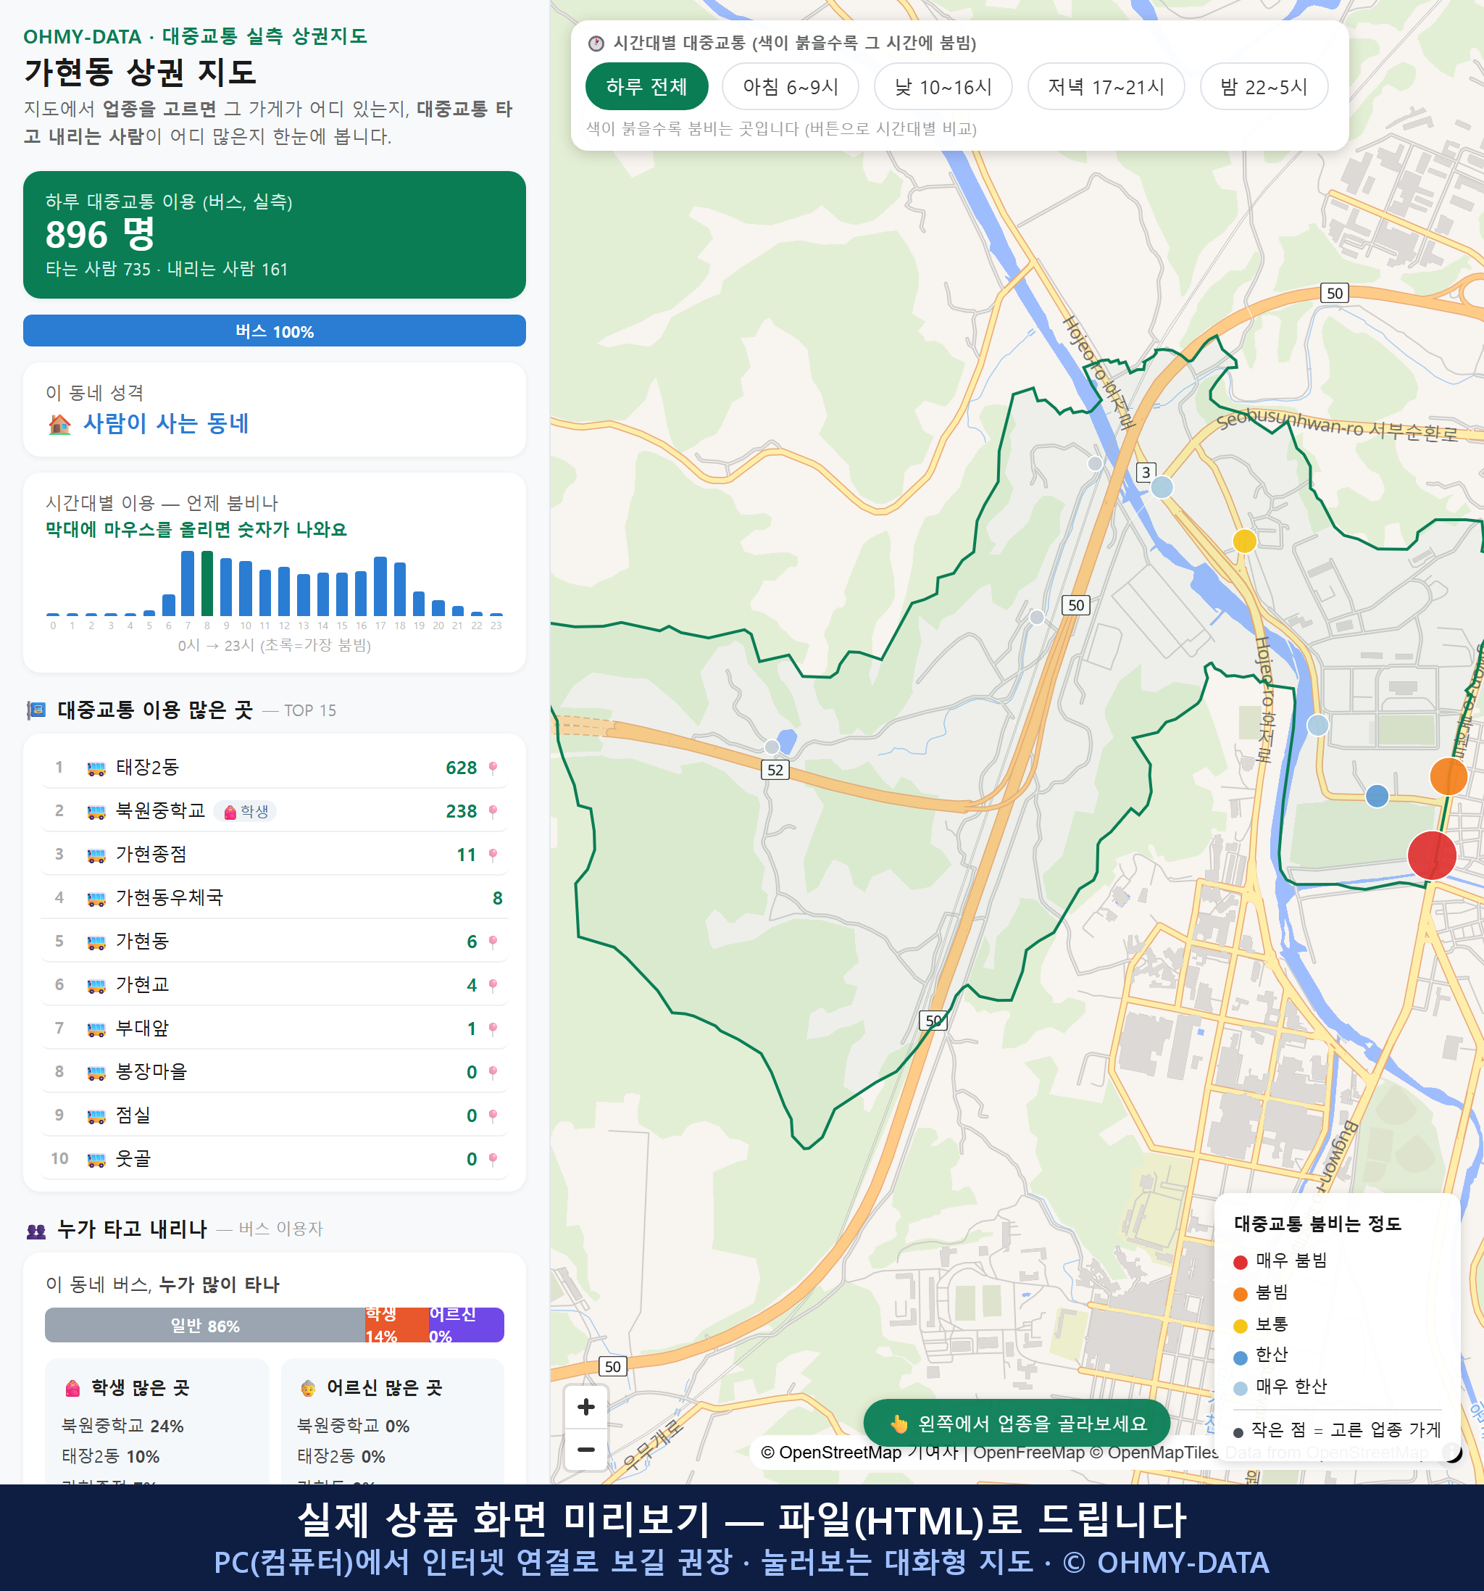
Task: Click the bus icon beside 가현동우체국
Action: click(x=96, y=899)
